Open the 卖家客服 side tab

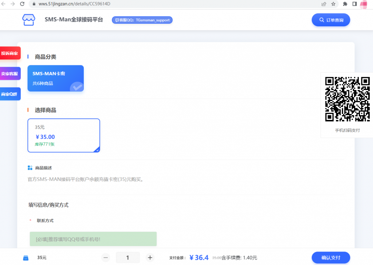tap(10, 74)
